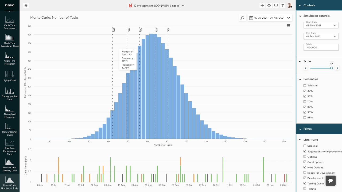This screenshot has width=342, height=192.
Task: Open the Development board selector dropdown
Action: tap(156, 6)
